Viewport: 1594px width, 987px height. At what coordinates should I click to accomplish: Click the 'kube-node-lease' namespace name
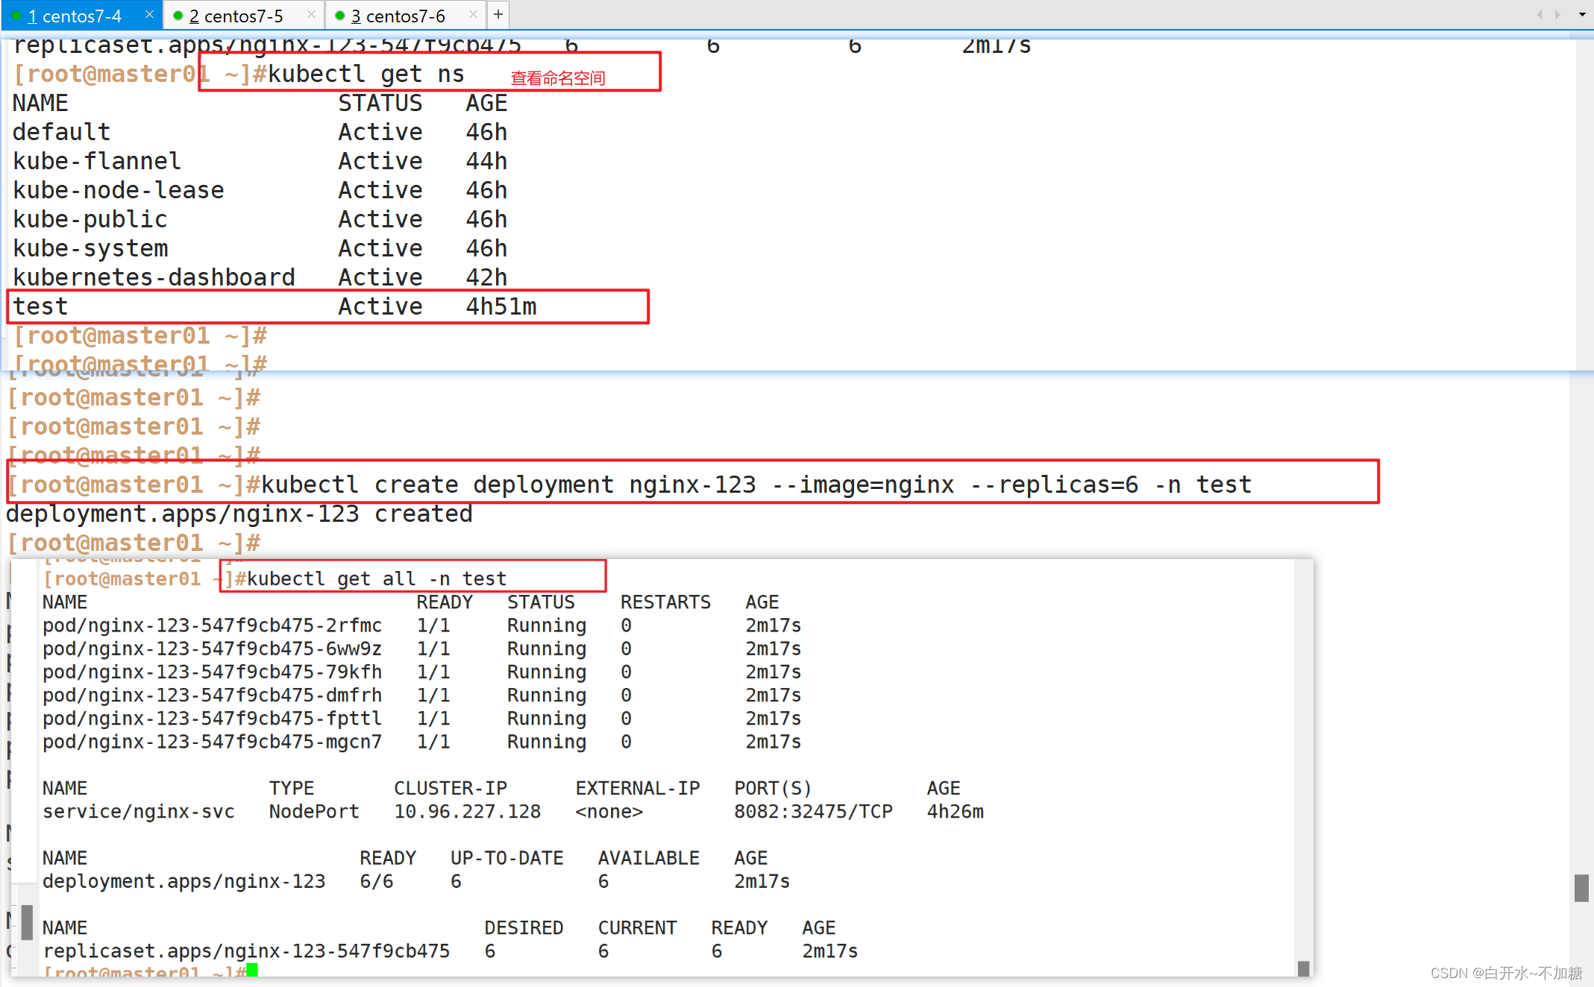coord(119,190)
